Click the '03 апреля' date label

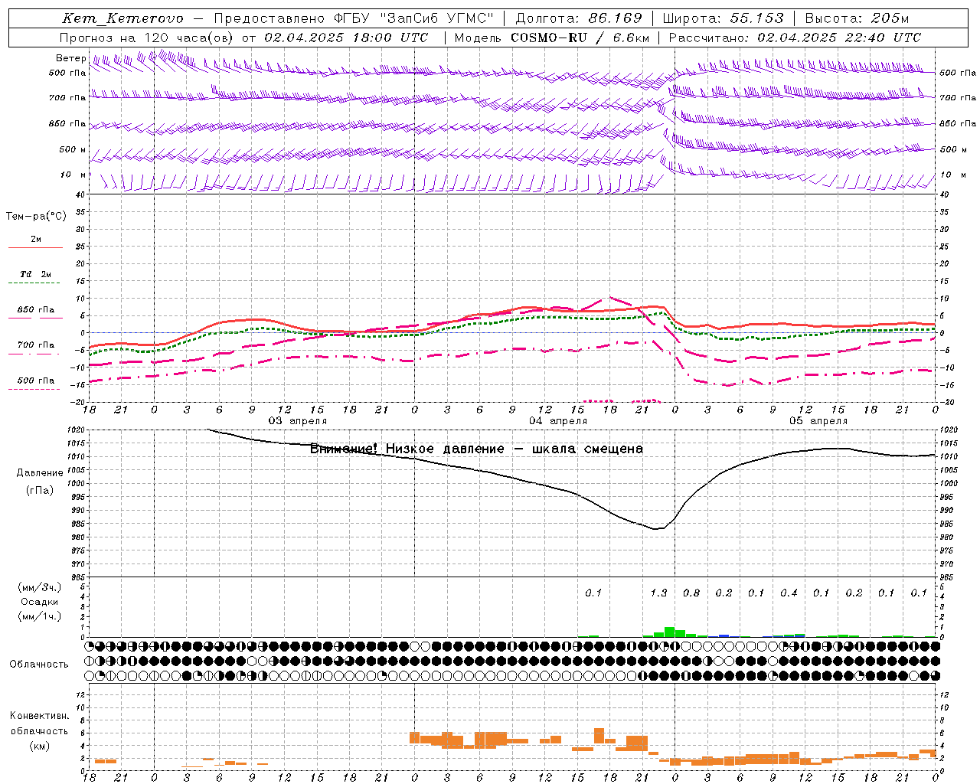[x=298, y=421]
